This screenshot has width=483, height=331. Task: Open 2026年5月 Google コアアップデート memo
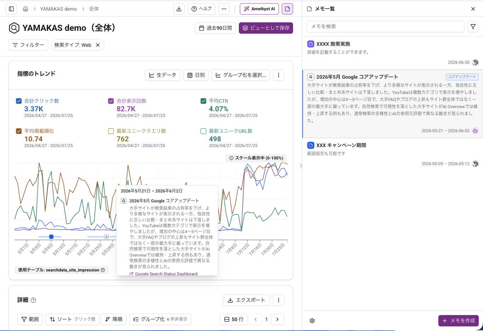pyautogui.click(x=393, y=104)
